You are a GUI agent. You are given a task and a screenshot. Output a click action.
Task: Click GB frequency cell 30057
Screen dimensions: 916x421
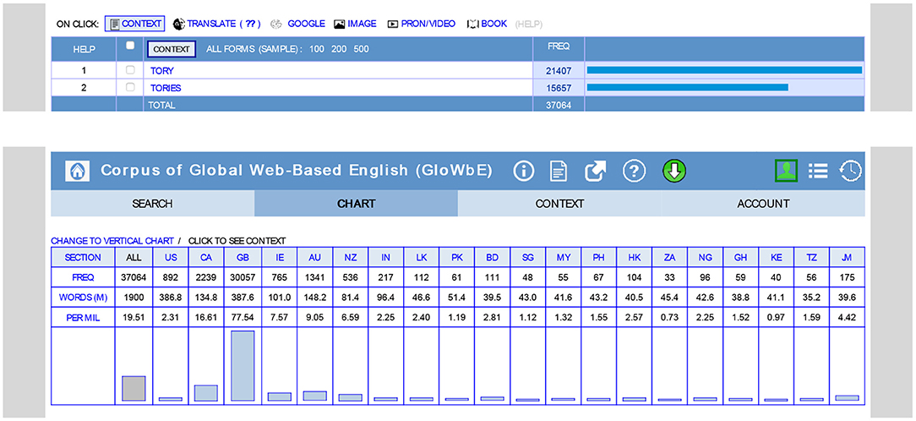click(x=243, y=277)
